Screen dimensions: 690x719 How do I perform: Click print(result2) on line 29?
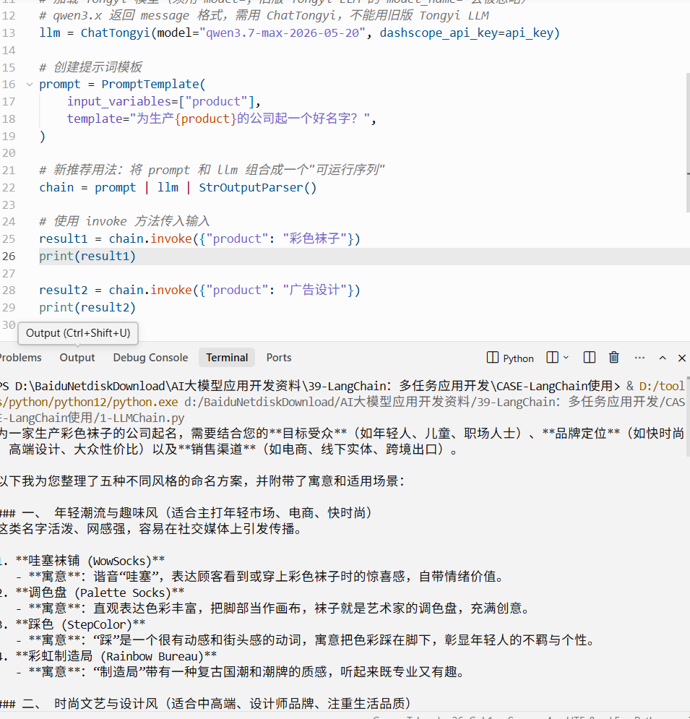coord(87,307)
